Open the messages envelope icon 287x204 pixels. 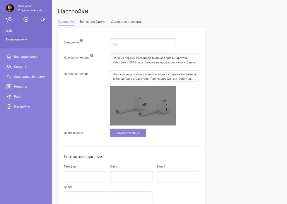pyautogui.click(x=9, y=19)
